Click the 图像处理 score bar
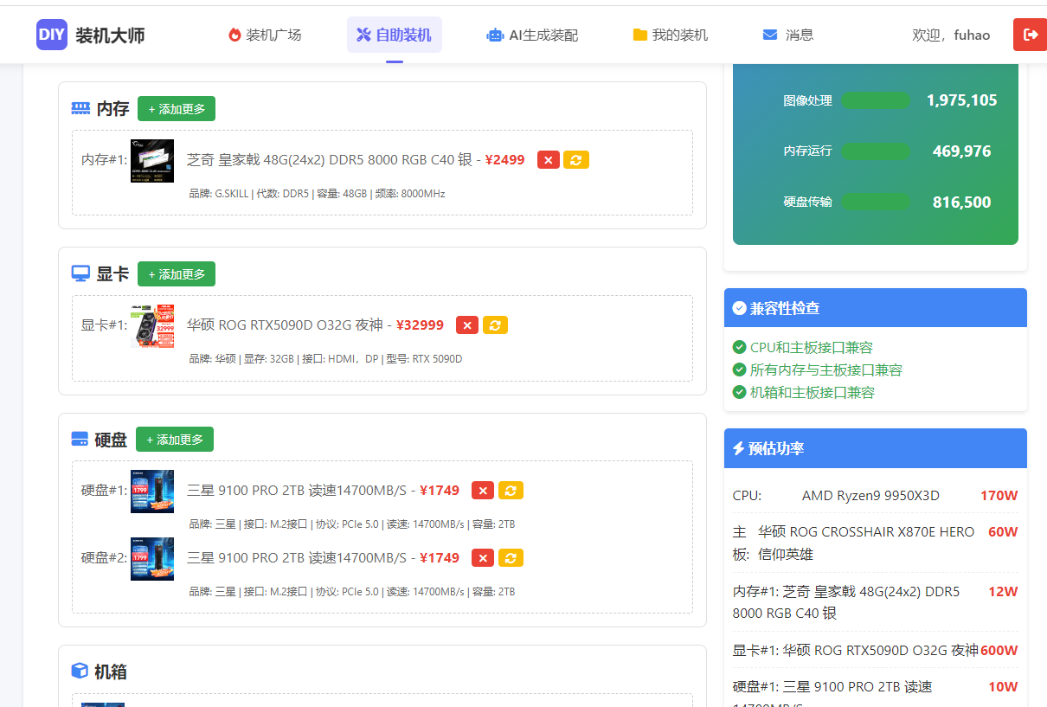1047x707 pixels. pos(876,100)
